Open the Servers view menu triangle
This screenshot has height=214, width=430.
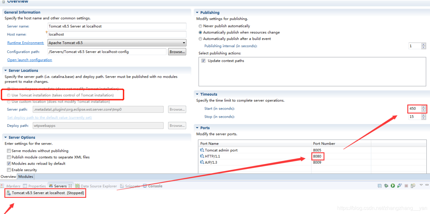(x=421, y=185)
